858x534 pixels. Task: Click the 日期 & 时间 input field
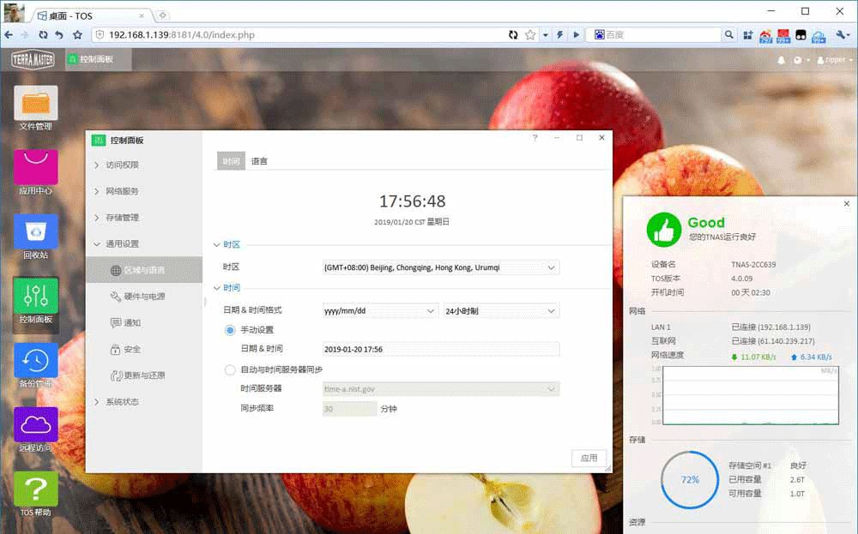441,349
